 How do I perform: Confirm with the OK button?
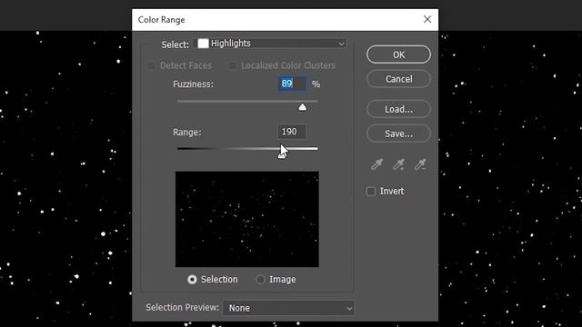(x=398, y=54)
